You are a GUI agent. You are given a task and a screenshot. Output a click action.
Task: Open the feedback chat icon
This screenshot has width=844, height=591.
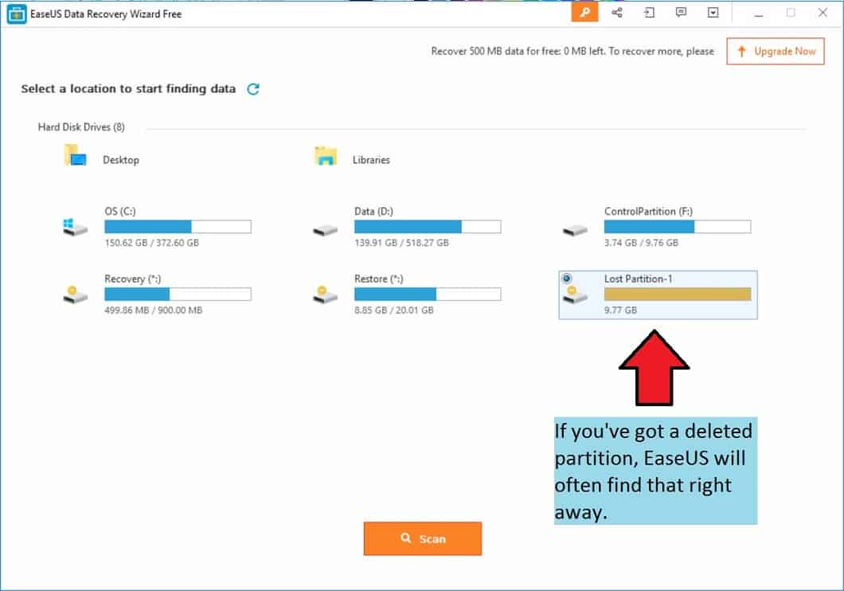point(681,13)
